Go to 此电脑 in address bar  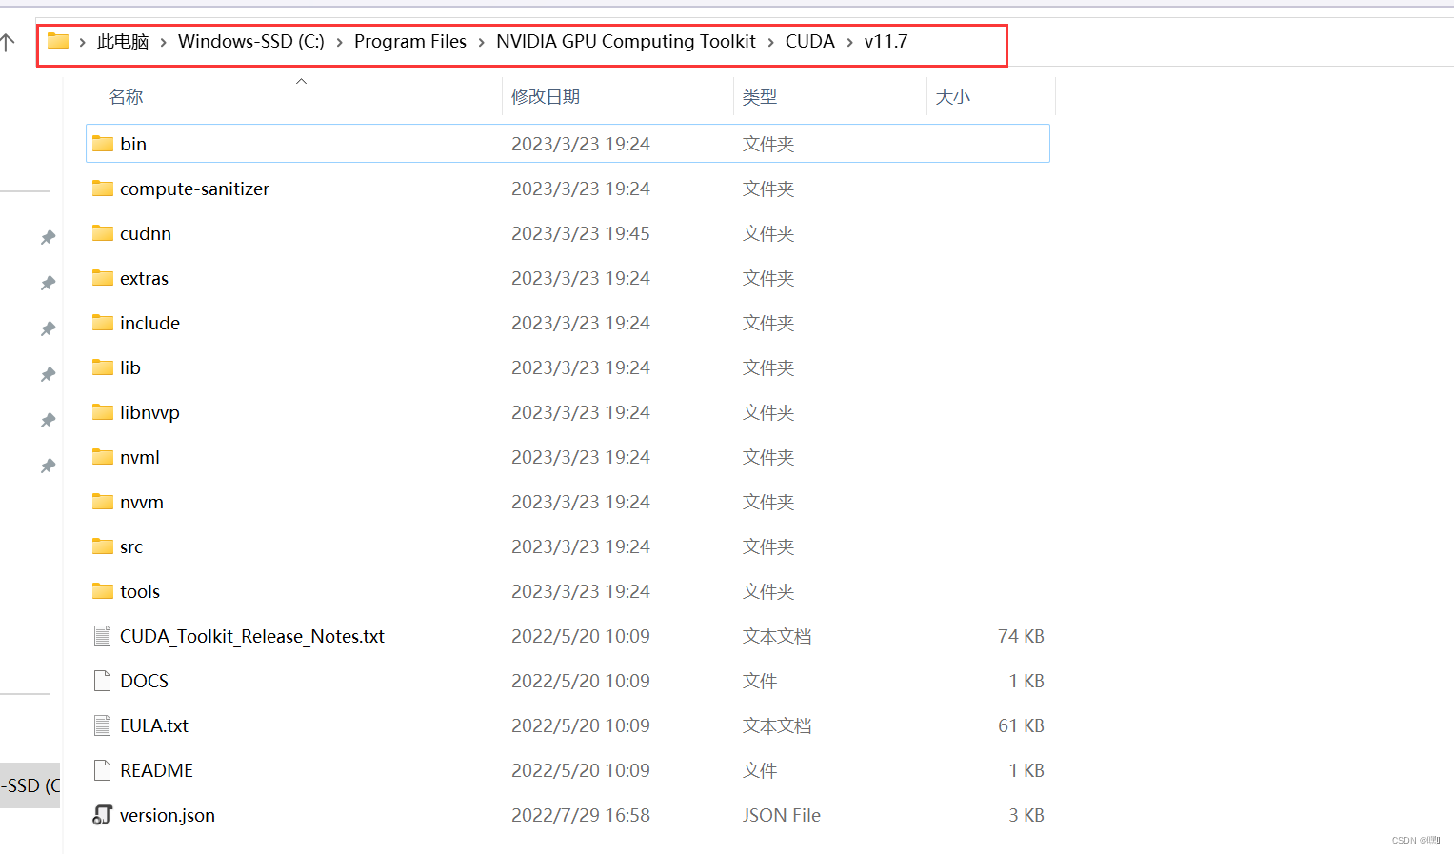(x=123, y=42)
